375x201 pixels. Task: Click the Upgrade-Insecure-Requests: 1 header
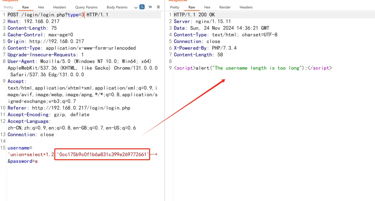[46, 55]
